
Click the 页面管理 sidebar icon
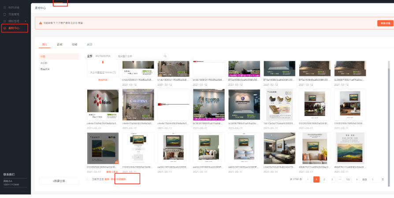tap(5, 15)
